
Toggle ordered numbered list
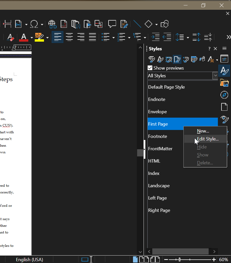click(121, 37)
